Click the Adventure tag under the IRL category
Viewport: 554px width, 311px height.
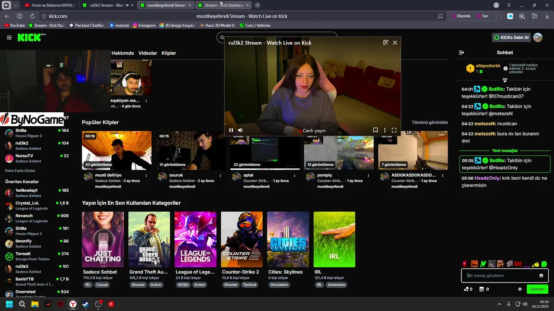336,285
